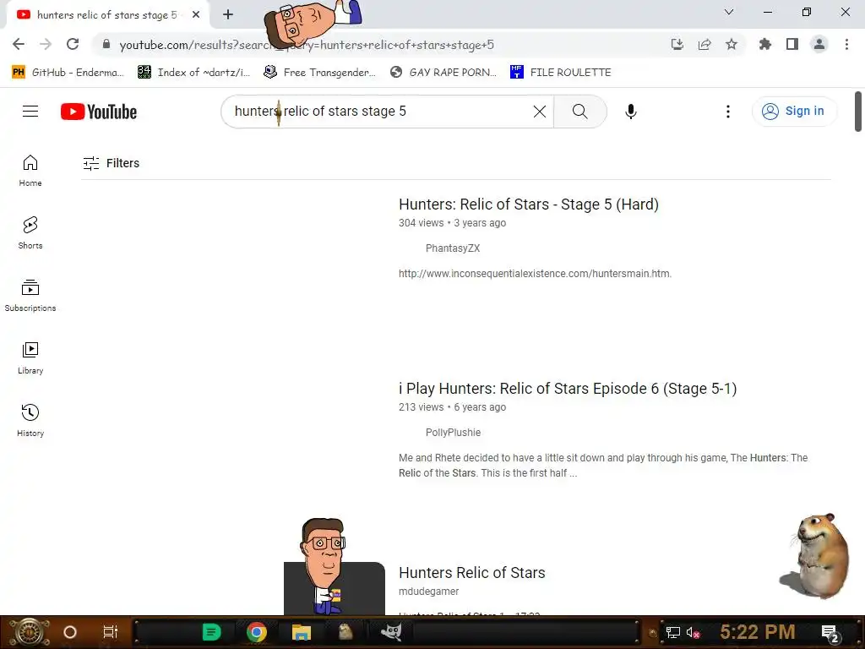The height and width of the screenshot is (649, 865).
Task: Click the Cortana circle on taskbar
Action: pos(69,632)
